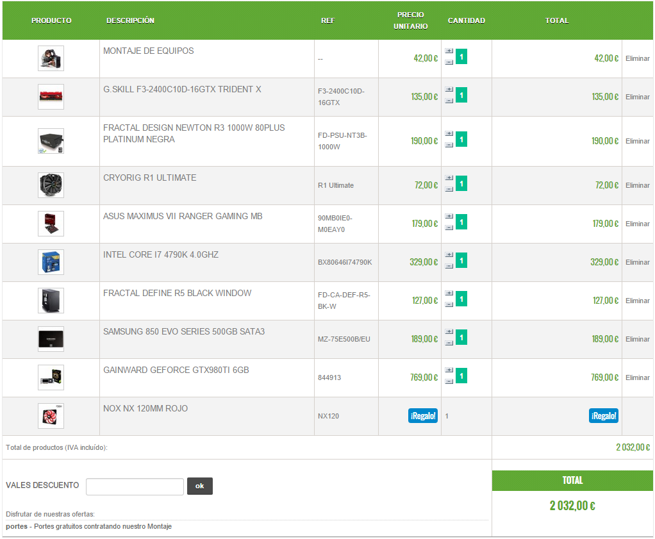Open Intel Core I7 4790K 4.0GHZ link
The image size is (655, 539).
161,255
